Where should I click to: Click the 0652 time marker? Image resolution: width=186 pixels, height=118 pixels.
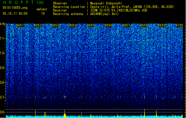coord(38,25)
